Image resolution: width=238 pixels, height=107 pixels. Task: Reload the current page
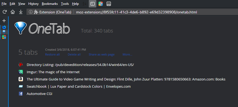(x=5, y=12)
